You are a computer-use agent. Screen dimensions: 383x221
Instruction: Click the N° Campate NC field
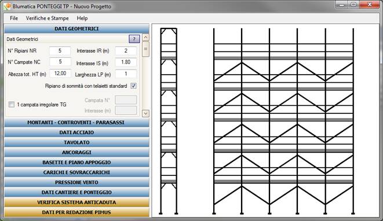pos(60,62)
